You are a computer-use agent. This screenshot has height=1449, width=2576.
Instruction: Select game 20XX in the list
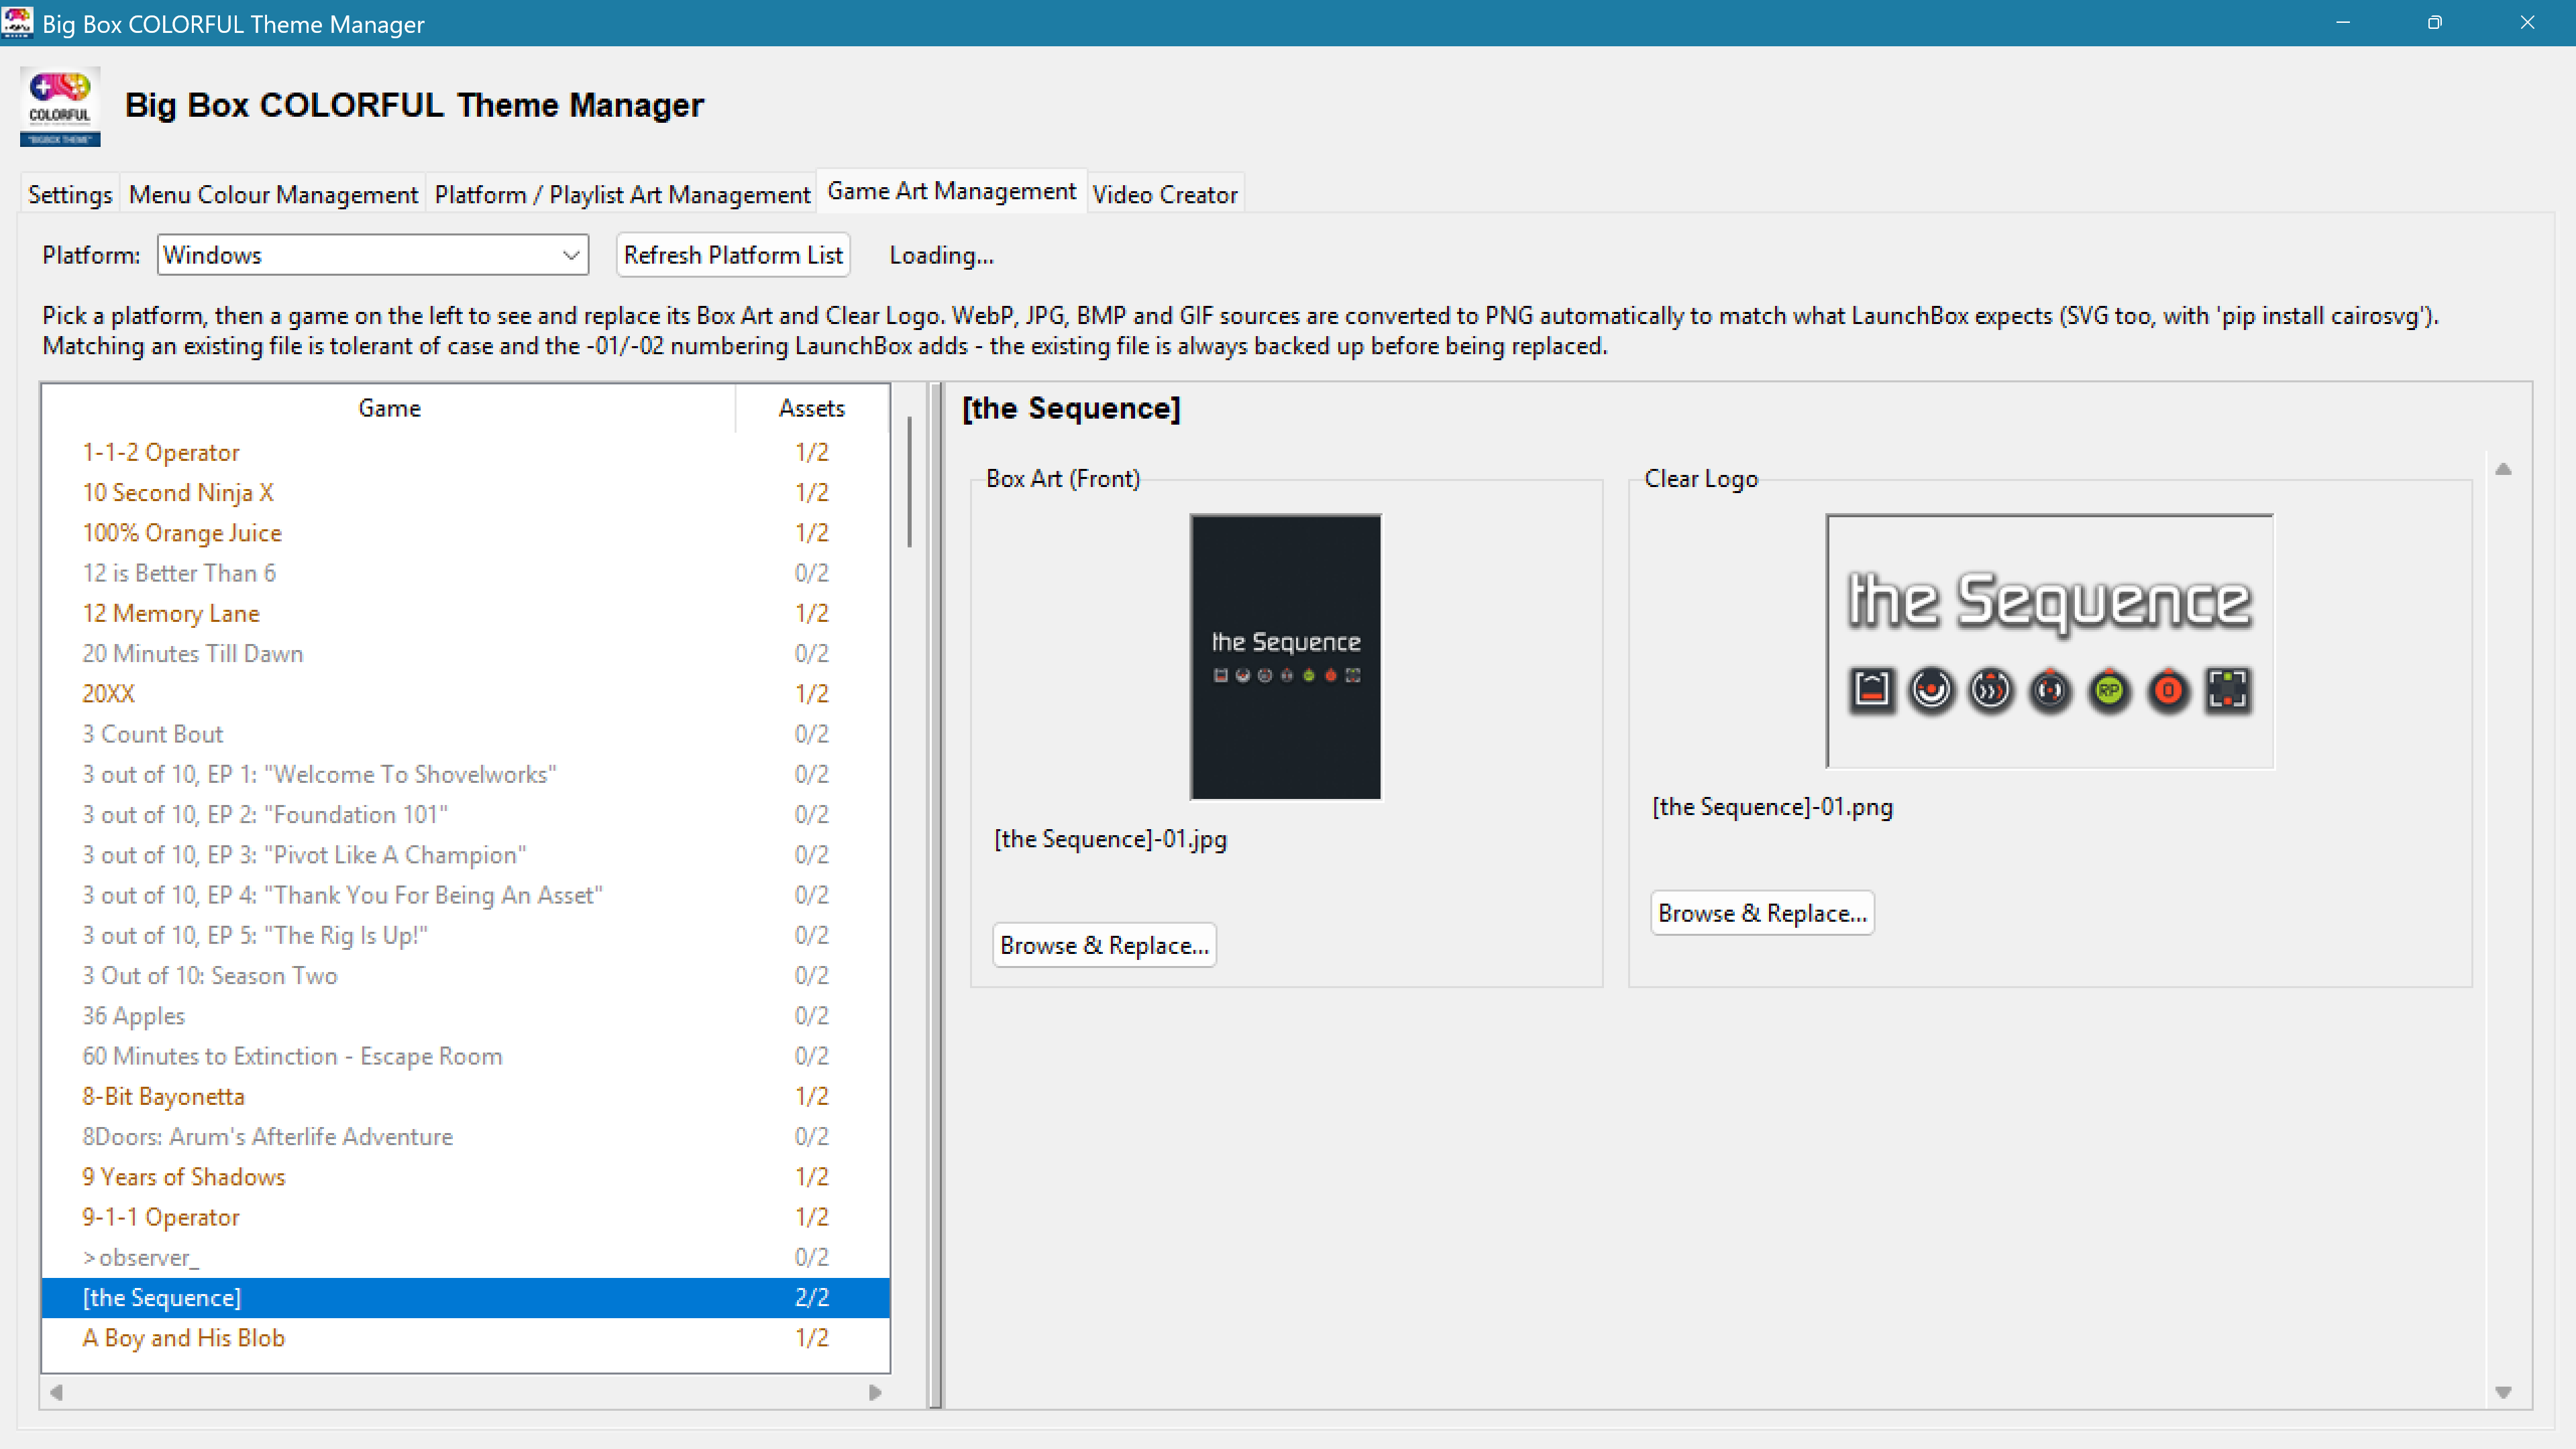click(x=466, y=694)
